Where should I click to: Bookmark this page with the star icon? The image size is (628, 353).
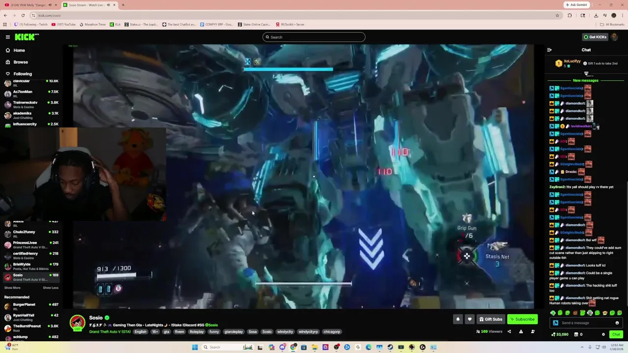[x=557, y=15]
